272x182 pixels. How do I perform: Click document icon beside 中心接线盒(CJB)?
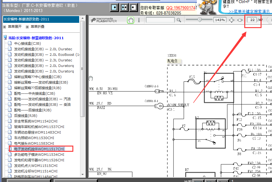10,43
